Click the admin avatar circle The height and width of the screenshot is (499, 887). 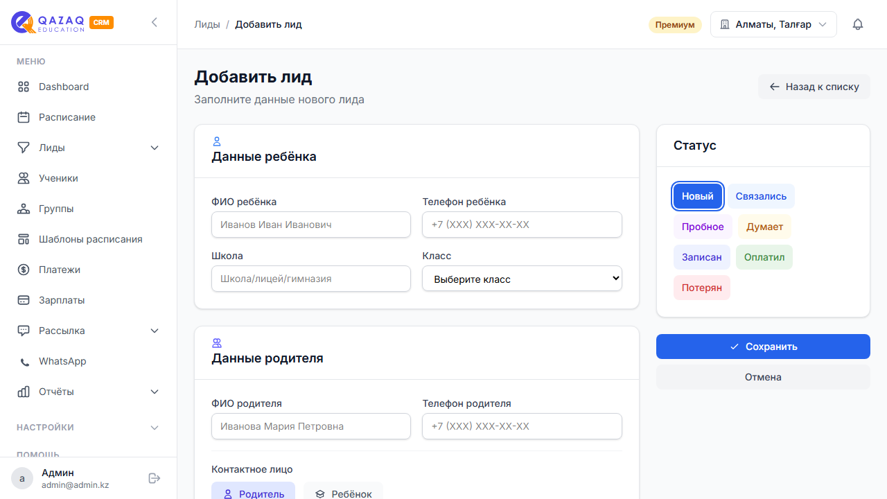(22, 478)
